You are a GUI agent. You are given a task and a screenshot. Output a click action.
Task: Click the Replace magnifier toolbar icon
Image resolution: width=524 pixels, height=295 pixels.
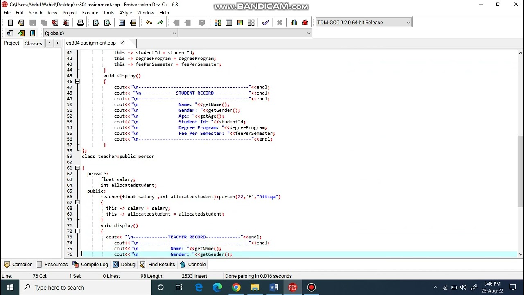pyautogui.click(x=107, y=23)
